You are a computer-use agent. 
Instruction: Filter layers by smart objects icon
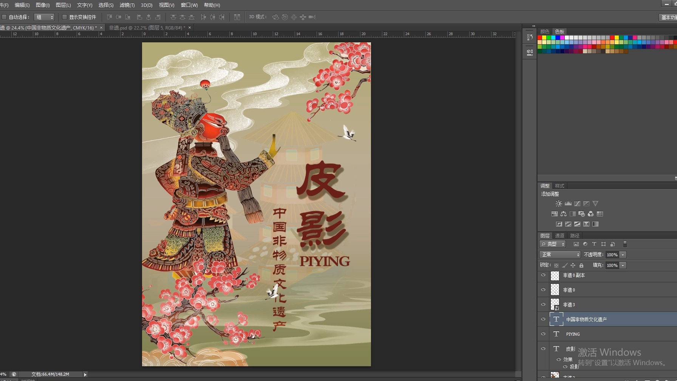click(612, 244)
